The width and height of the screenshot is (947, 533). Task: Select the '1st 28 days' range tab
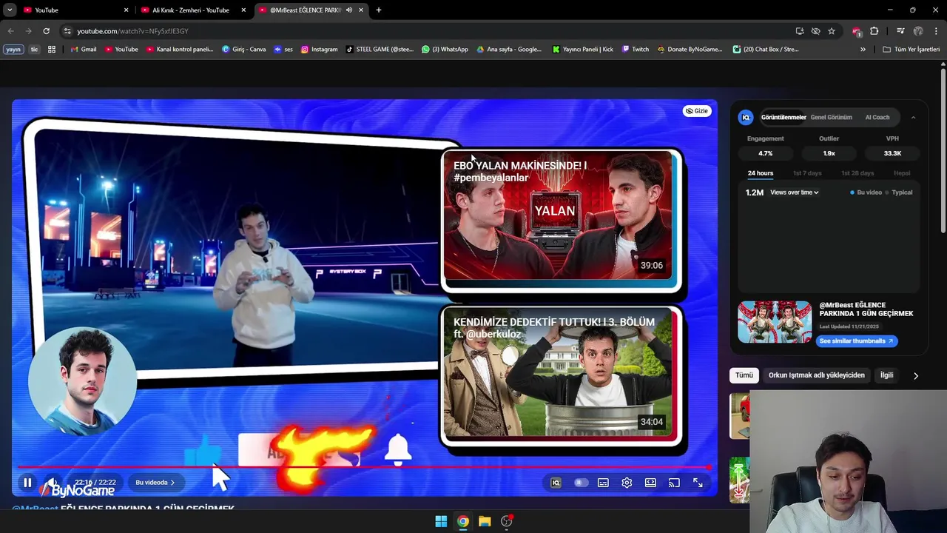coord(857,173)
